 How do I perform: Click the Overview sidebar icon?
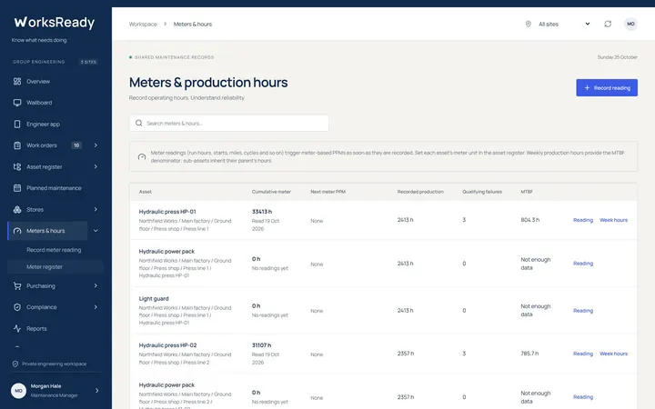click(x=17, y=82)
